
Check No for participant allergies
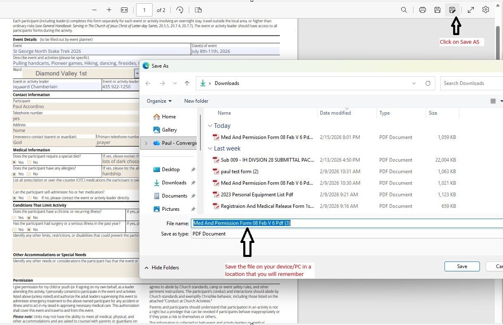coord(29,174)
